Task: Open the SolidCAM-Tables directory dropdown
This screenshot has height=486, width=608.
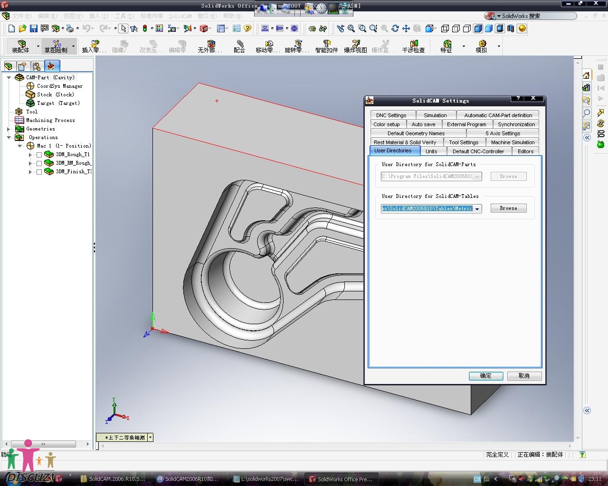Action: (477, 209)
